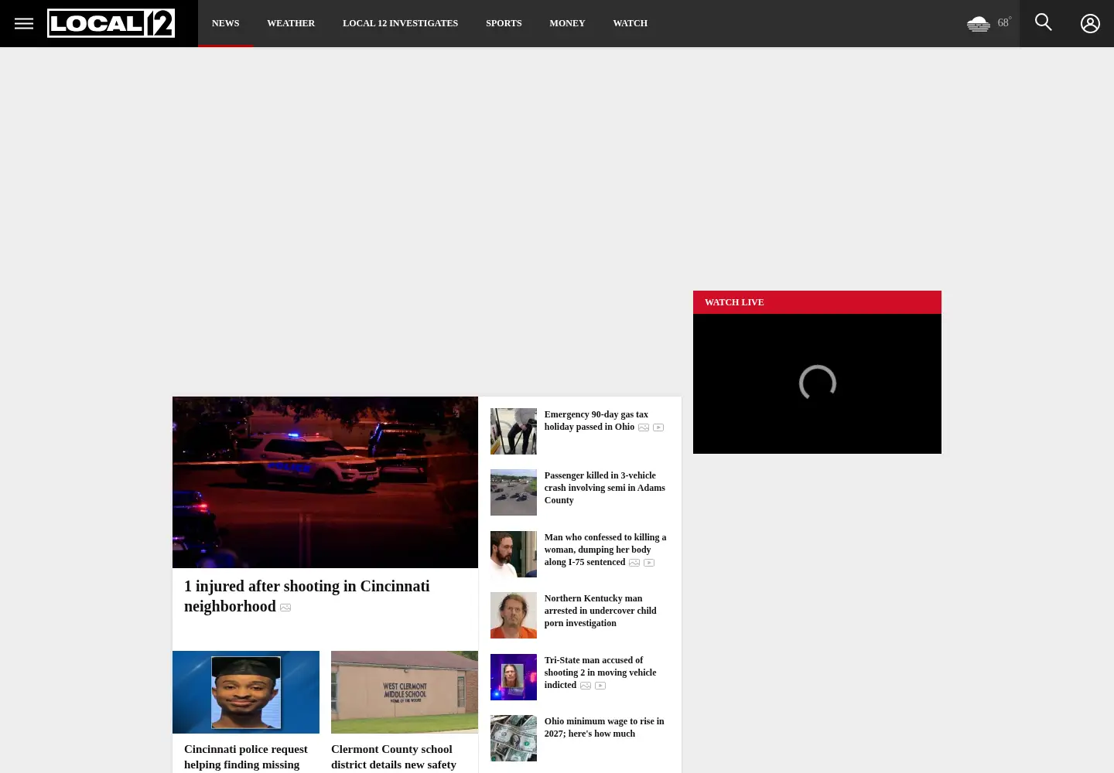The height and width of the screenshot is (773, 1114).
Task: Open the search magnifier icon
Action: 1043,22
